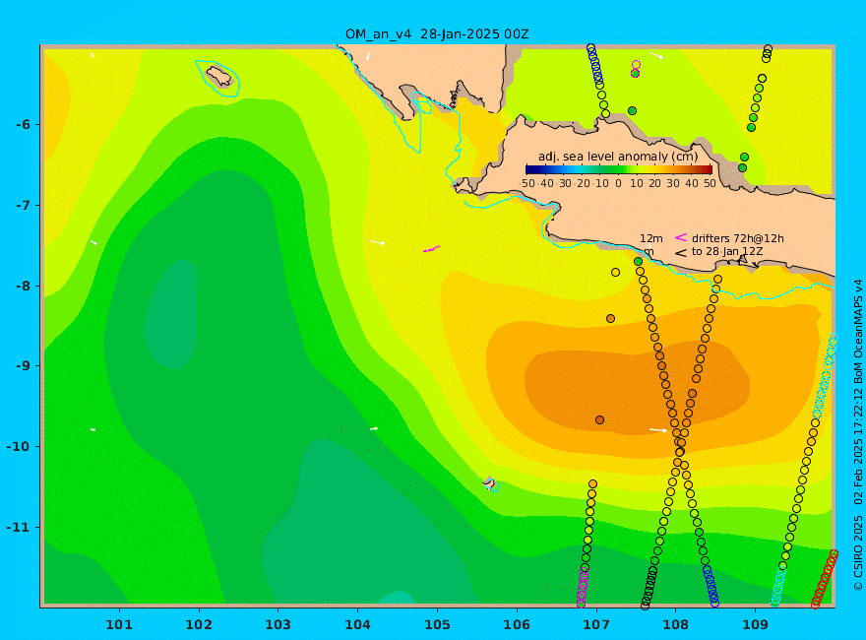This screenshot has width=866, height=640.
Task: Click the longitude label 105
Action: [x=437, y=625]
